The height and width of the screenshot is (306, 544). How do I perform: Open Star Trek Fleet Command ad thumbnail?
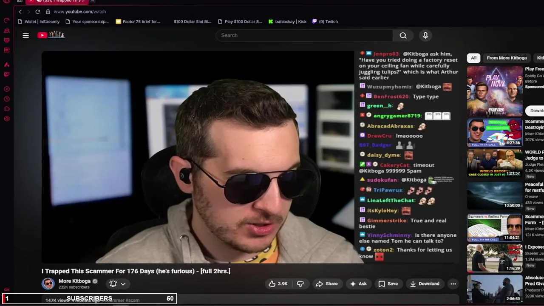[495, 91]
